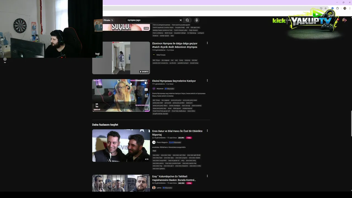Click the install app icon in address bar

click(x=321, y=8)
